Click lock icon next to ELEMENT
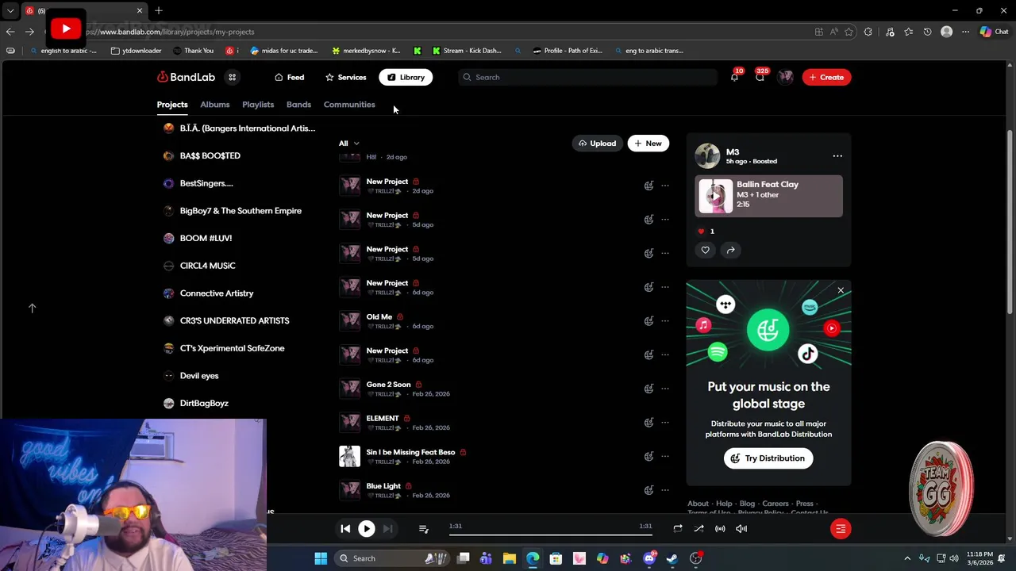This screenshot has height=571, width=1016. (x=406, y=419)
